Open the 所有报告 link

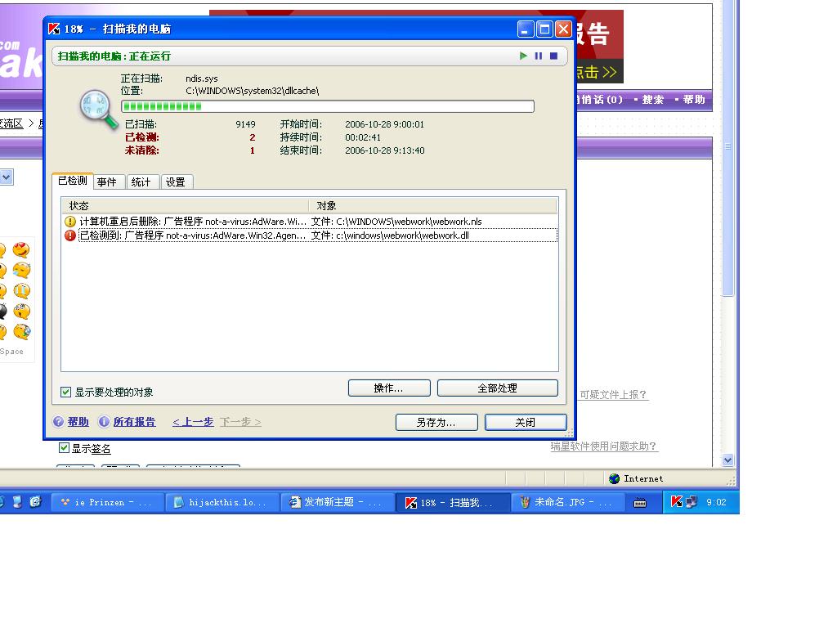(135, 422)
